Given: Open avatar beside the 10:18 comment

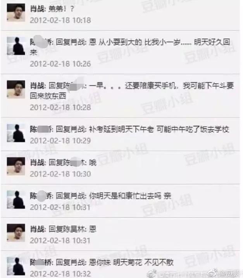Looking at the screenshot, I should click(x=16, y=12).
